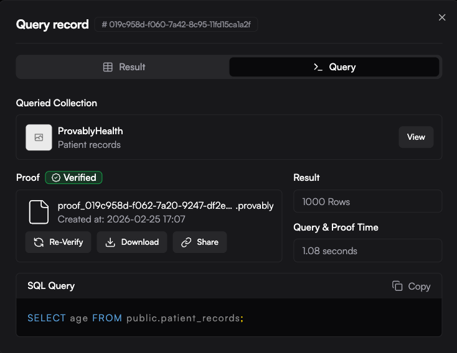
Task: Click the query record ID hash
Action: pyautogui.click(x=177, y=25)
